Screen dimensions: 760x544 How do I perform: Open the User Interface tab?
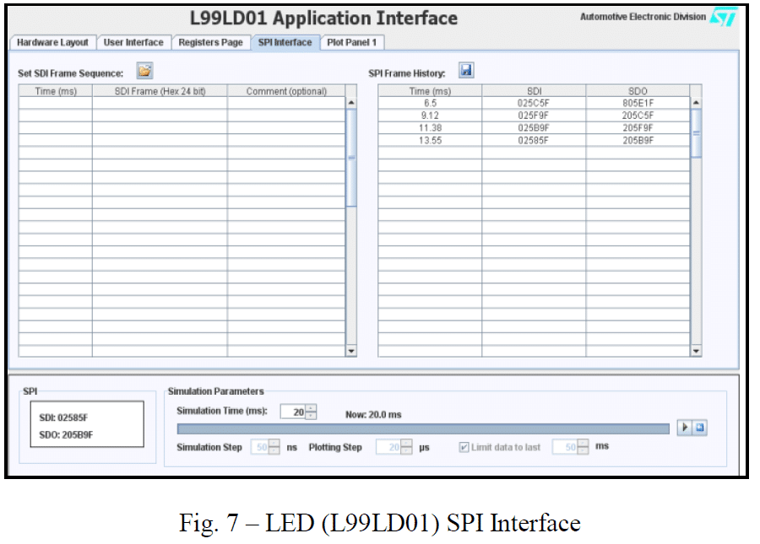pyautogui.click(x=133, y=42)
